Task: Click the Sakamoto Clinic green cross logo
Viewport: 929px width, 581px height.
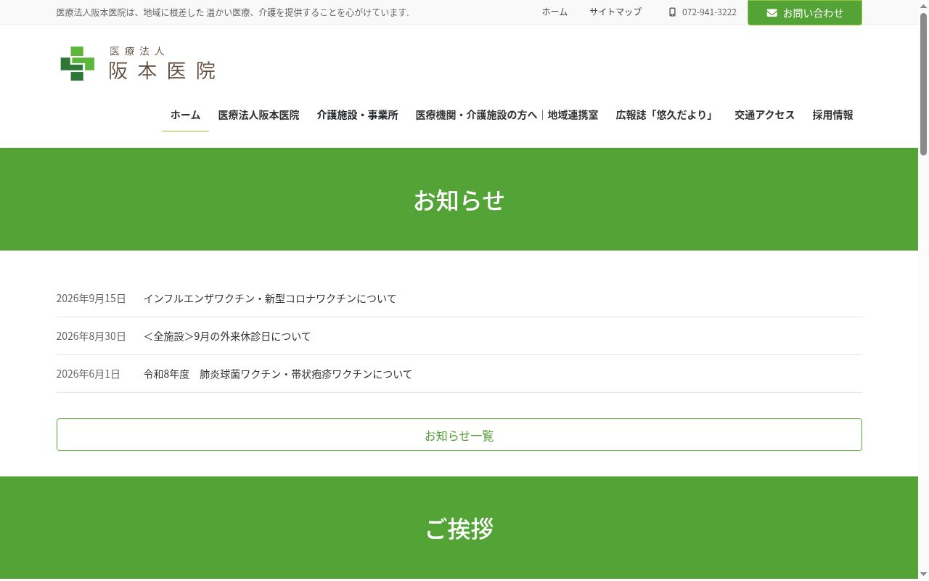Action: 78,63
